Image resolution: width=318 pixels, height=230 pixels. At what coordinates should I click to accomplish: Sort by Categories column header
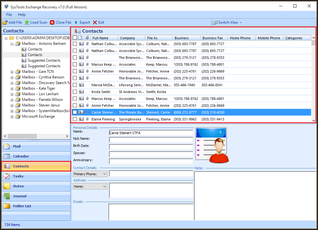click(297, 38)
